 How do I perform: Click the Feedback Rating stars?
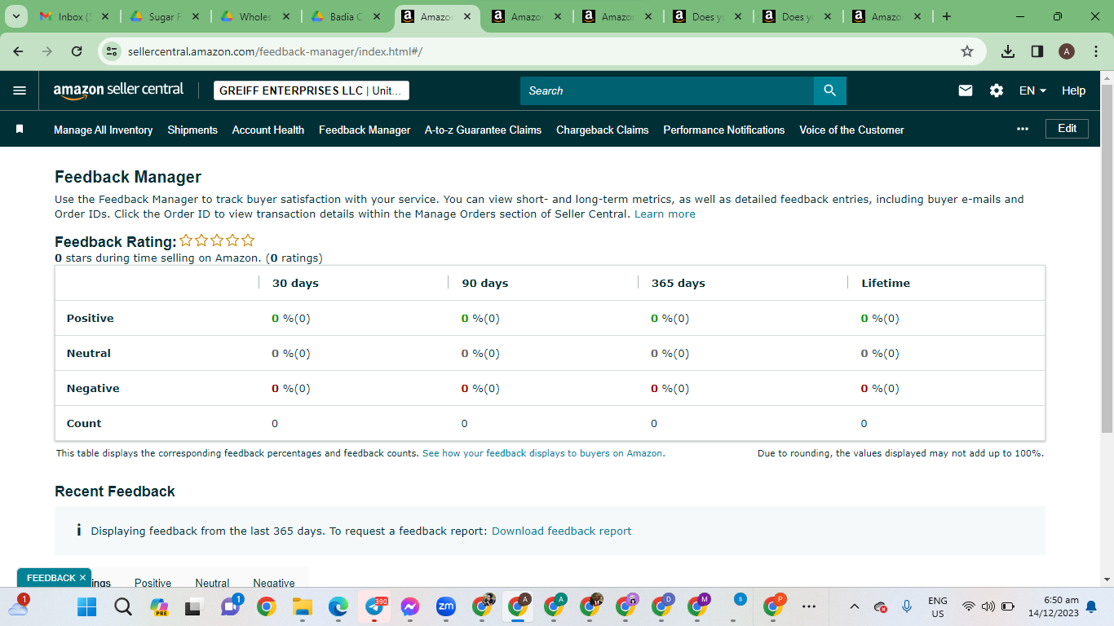[x=217, y=240]
